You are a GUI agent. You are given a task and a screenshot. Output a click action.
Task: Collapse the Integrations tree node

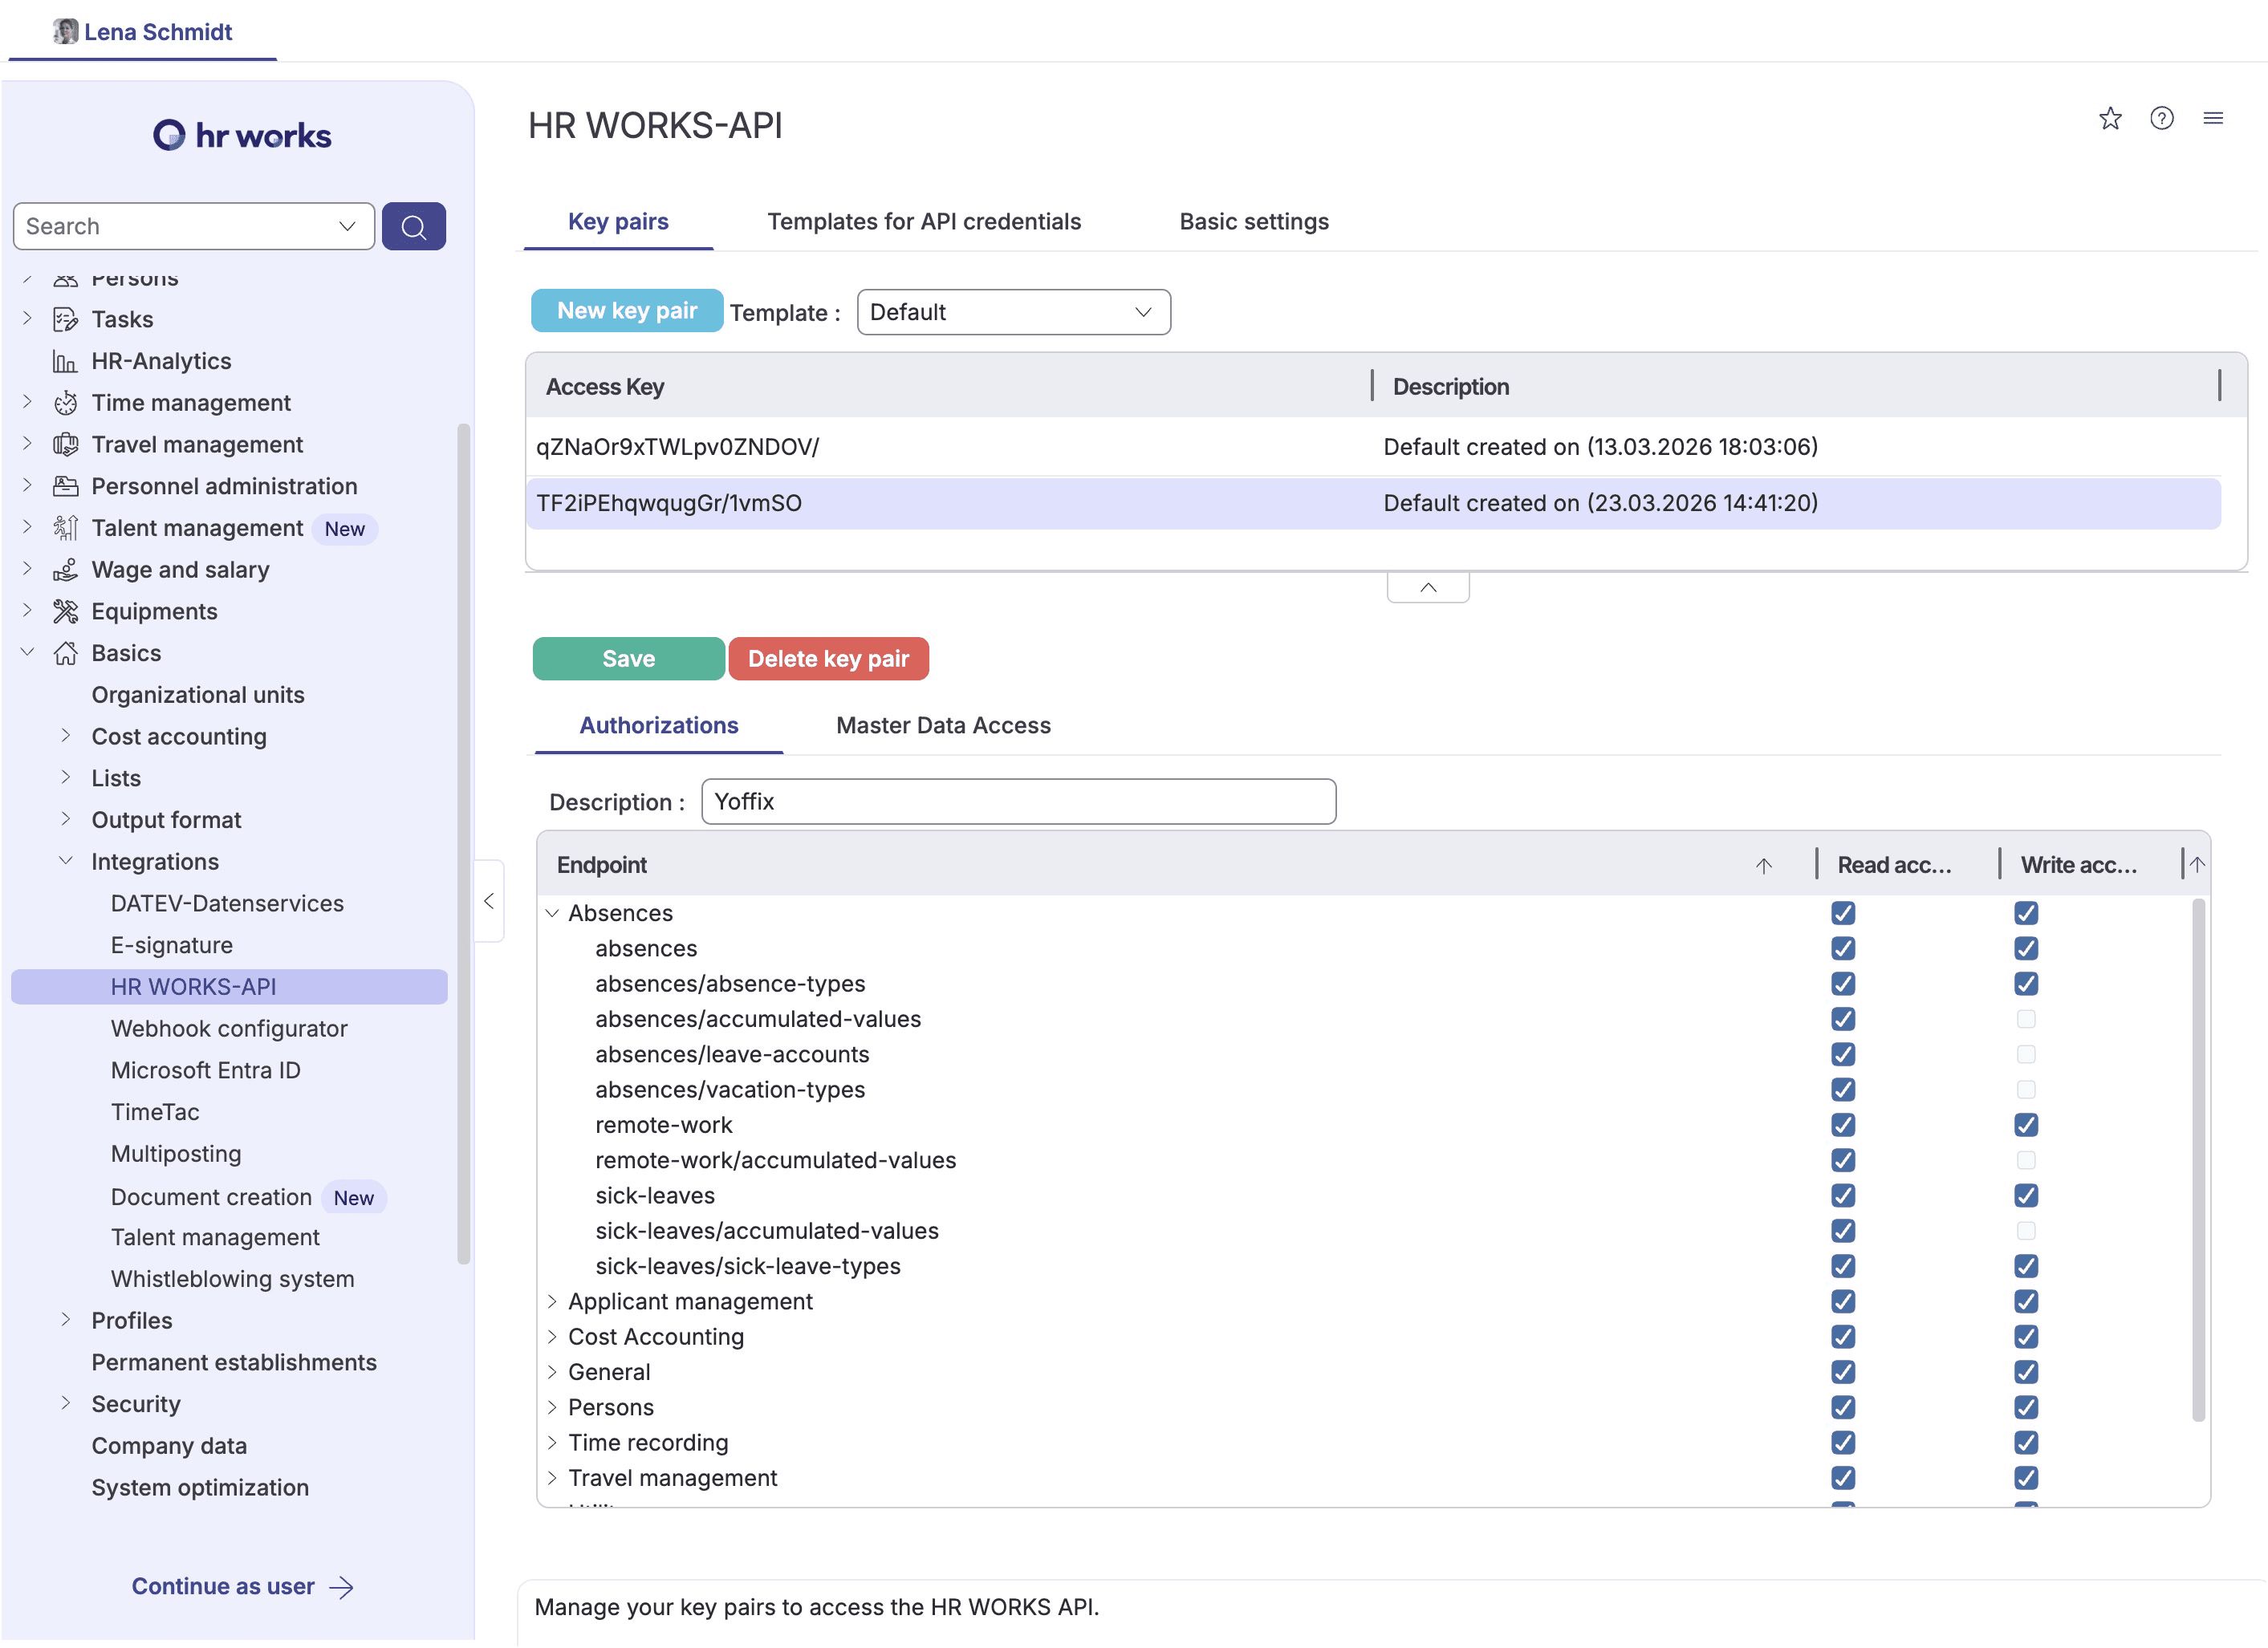(66, 861)
